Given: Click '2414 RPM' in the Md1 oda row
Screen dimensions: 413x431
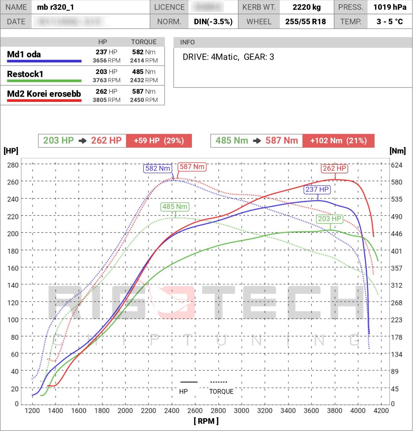Looking at the screenshot, I should (144, 60).
